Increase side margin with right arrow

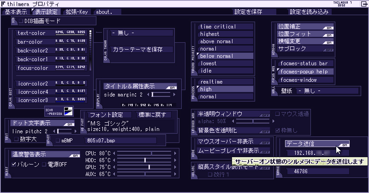[174, 95]
